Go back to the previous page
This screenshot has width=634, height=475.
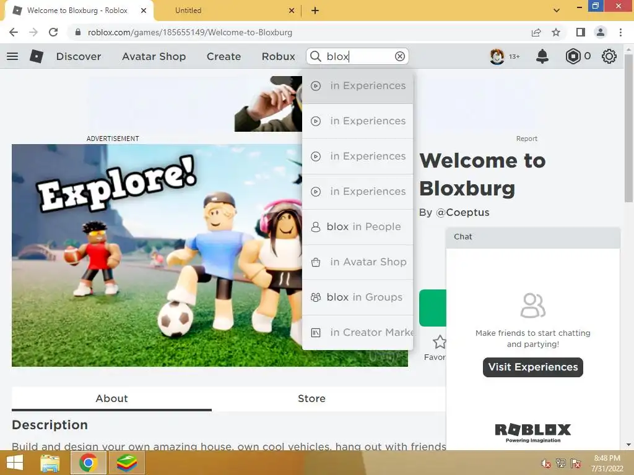tap(14, 32)
